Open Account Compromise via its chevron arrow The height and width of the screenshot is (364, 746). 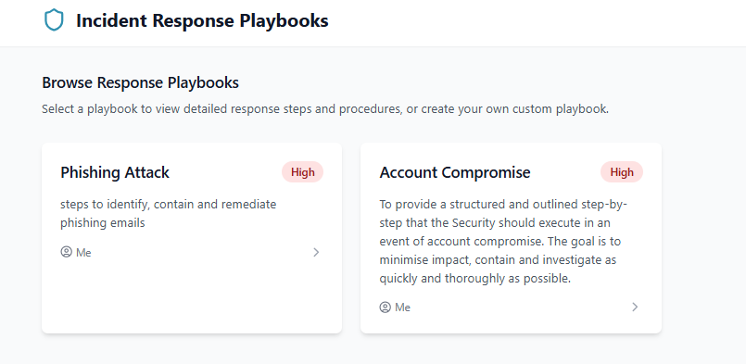[635, 308]
